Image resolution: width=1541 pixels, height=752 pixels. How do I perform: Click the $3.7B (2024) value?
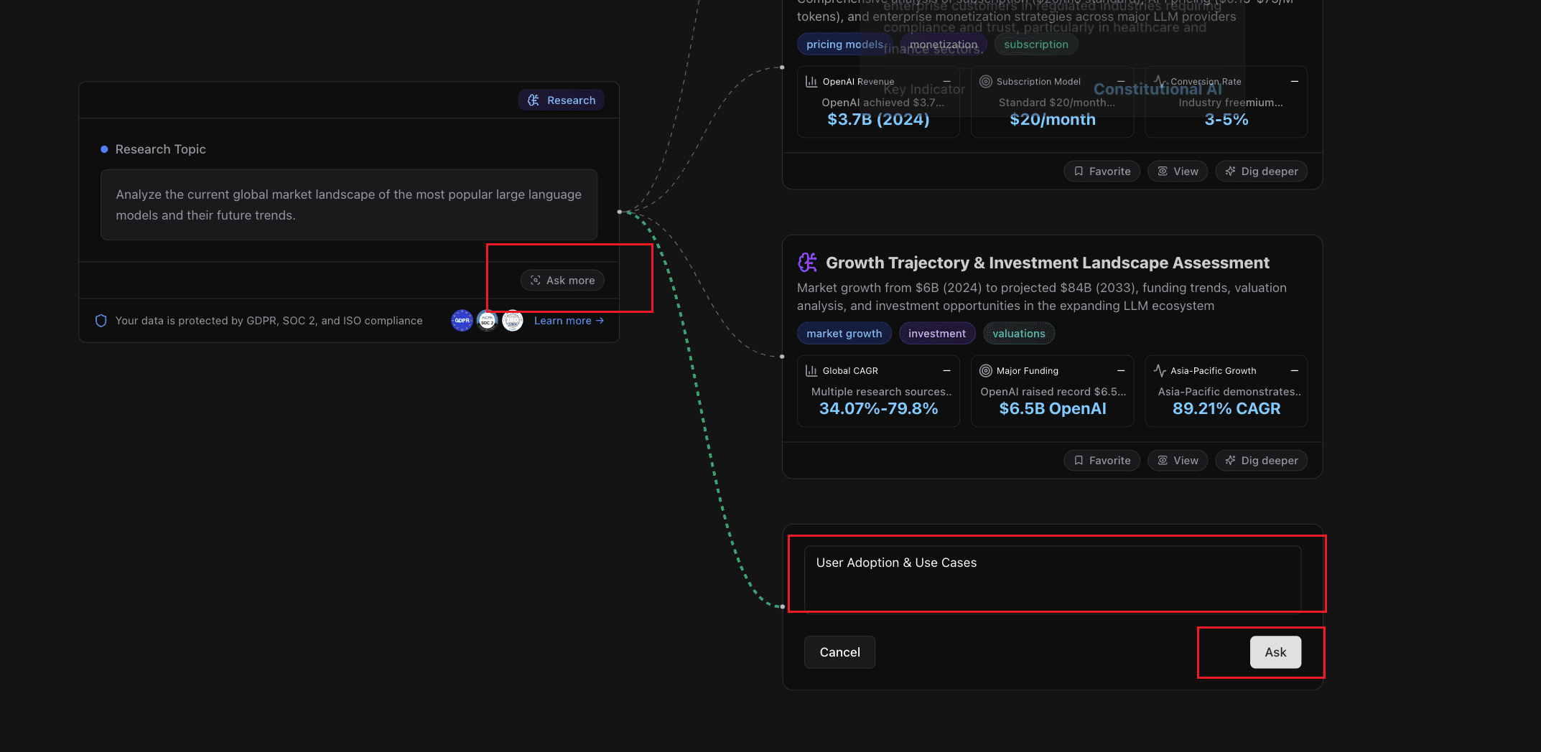(x=878, y=120)
